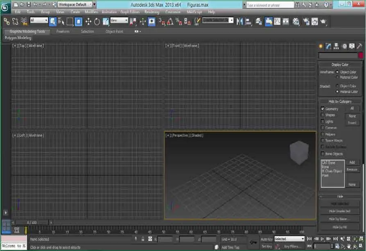Activate the Select and Rotate tool

click(x=97, y=22)
